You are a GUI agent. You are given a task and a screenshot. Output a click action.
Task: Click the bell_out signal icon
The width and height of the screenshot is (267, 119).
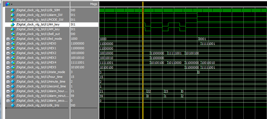[12, 34]
